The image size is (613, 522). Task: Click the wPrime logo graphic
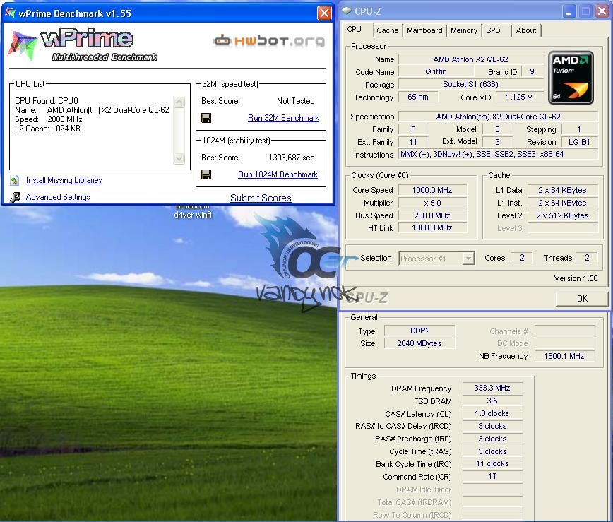click(x=83, y=45)
